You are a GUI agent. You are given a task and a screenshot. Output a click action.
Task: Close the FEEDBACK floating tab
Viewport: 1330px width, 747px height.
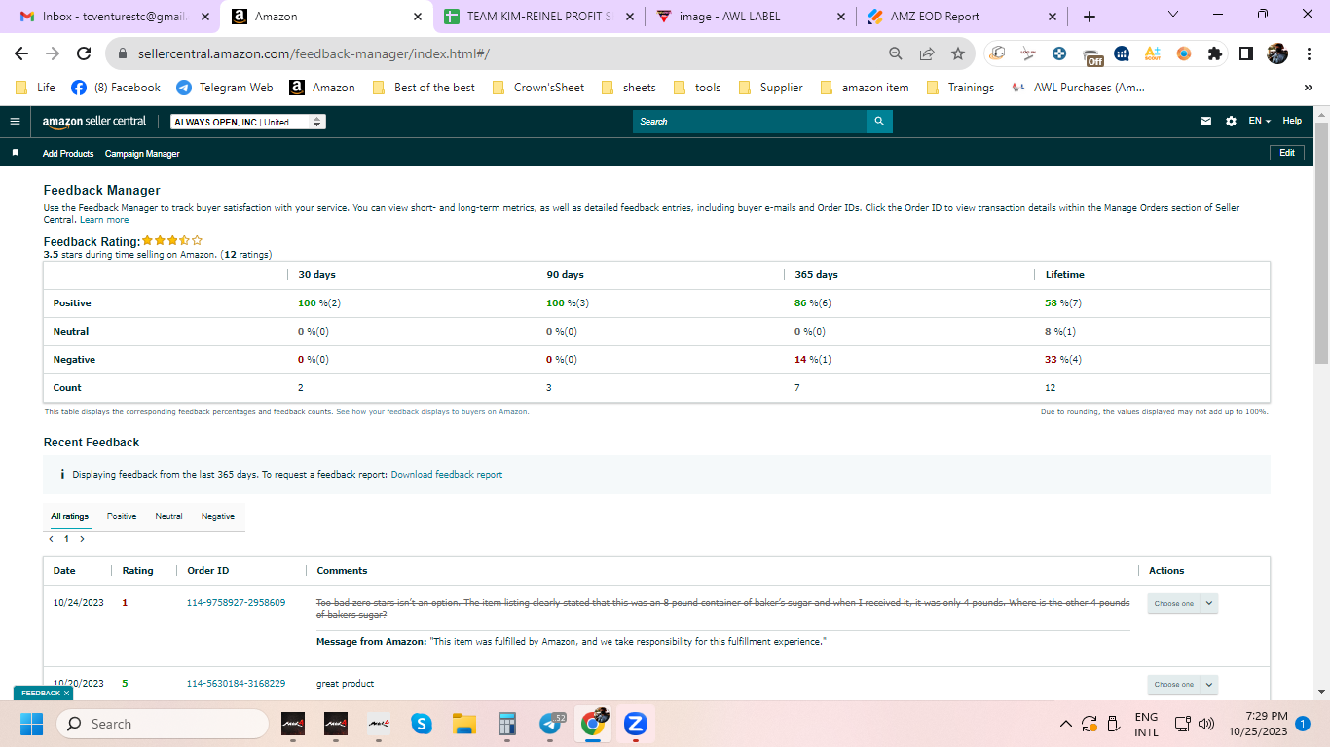pos(66,694)
